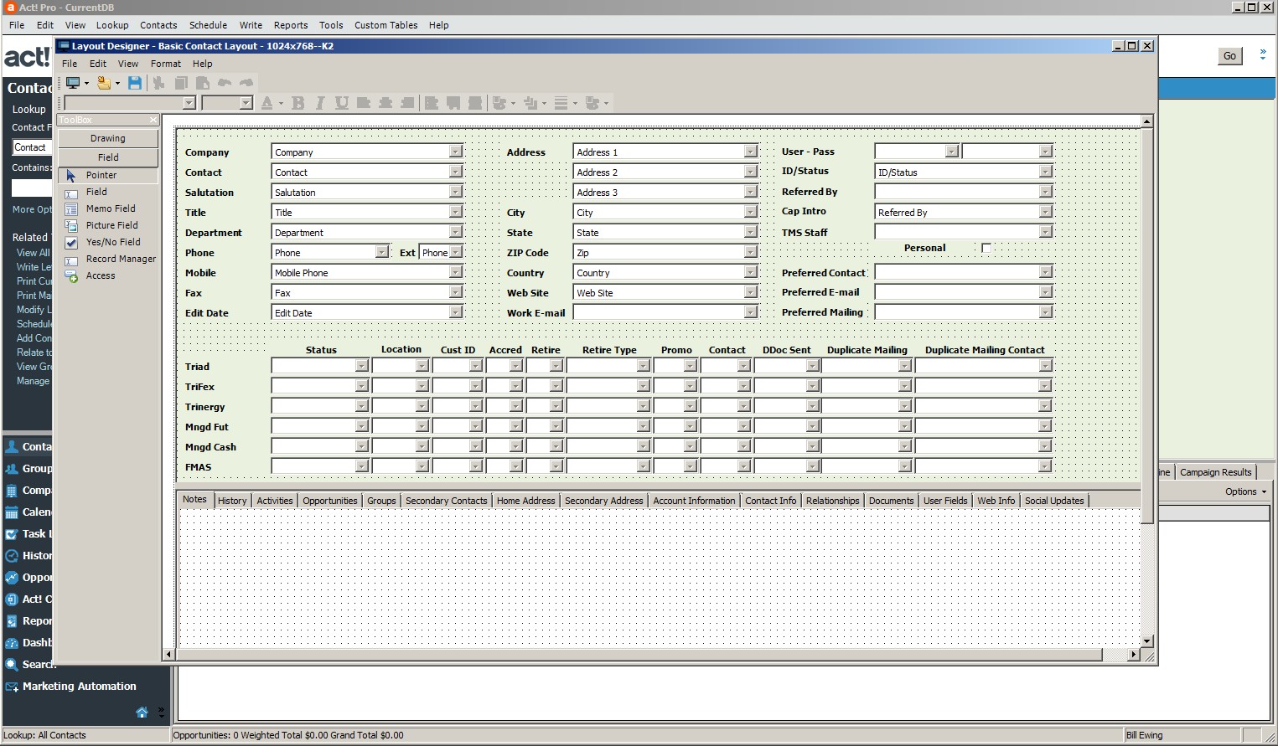Click the Field section button in ToolBox
Image resolution: width=1278 pixels, height=746 pixels.
(108, 157)
